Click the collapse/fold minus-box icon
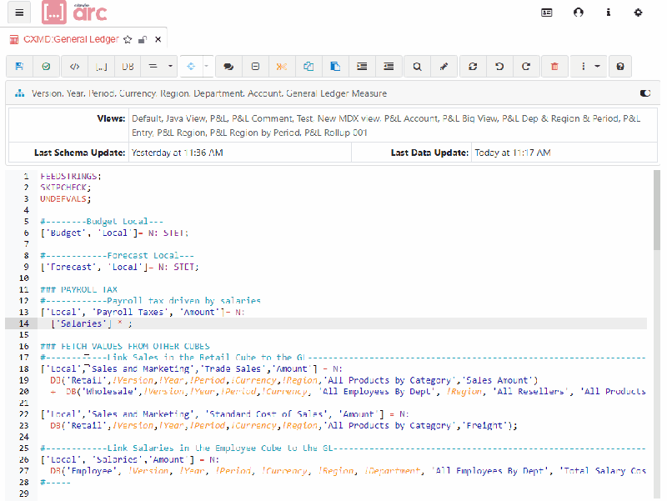667x501 pixels. coord(255,67)
